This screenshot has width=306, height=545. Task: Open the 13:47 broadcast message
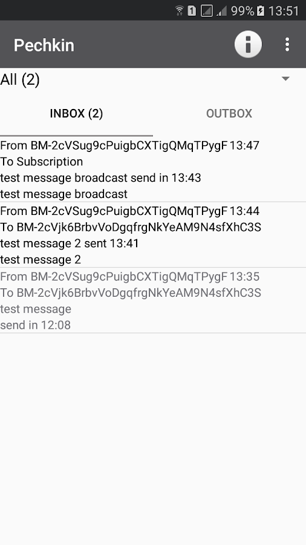pyautogui.click(x=153, y=170)
